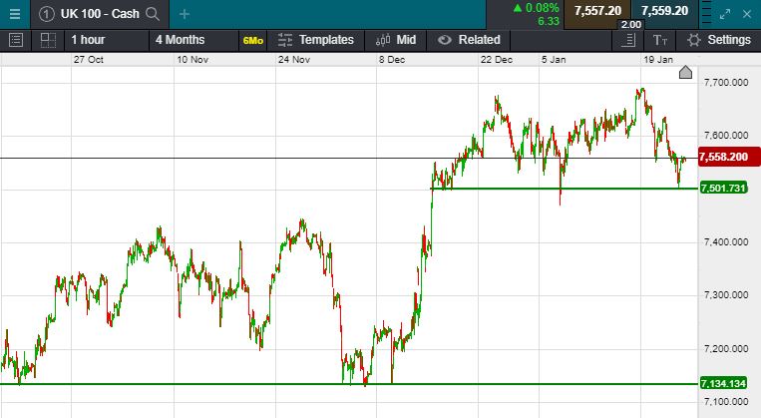
Task: Click the 7,501.731 support line label
Action: coord(724,189)
